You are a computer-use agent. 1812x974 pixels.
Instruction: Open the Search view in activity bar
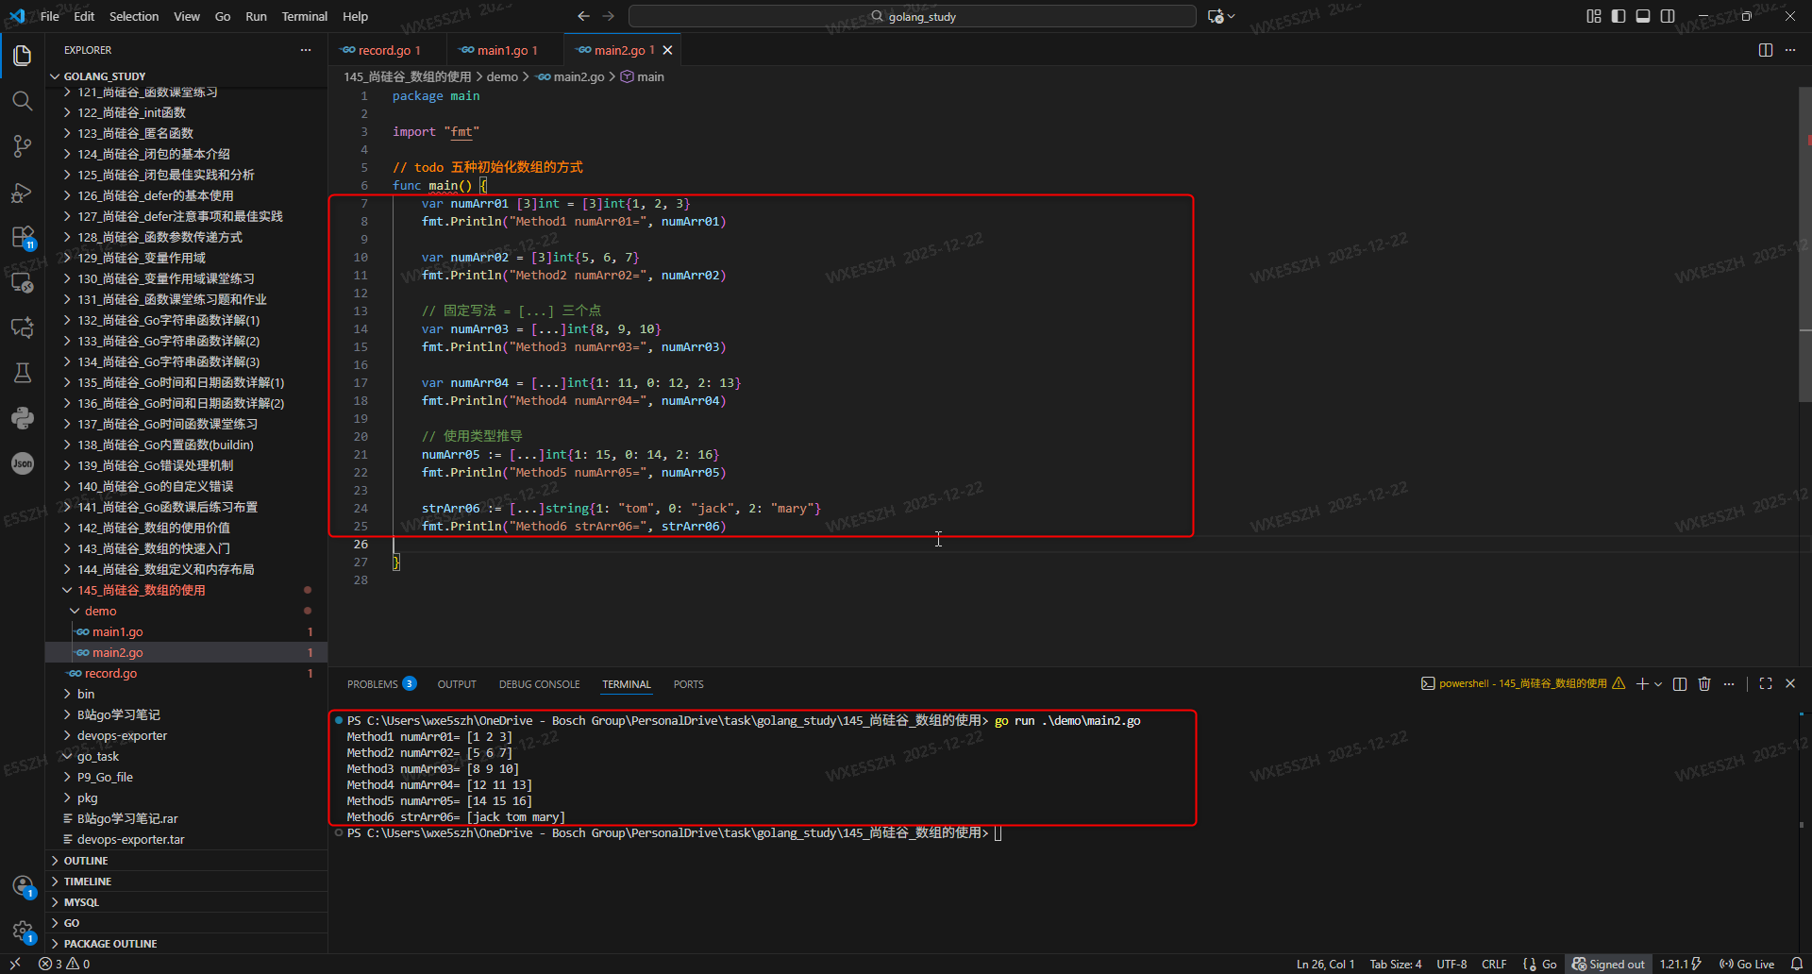pyautogui.click(x=23, y=101)
